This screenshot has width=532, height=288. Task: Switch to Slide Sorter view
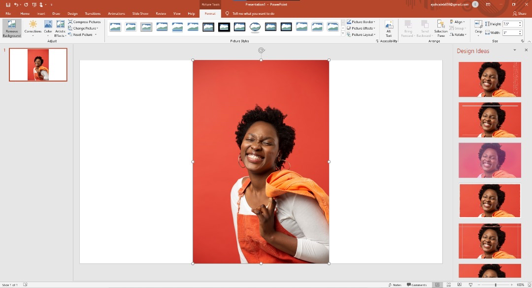pyautogui.click(x=448, y=285)
